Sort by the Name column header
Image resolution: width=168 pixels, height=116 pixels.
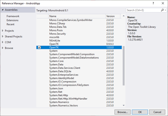(x=77, y=16)
